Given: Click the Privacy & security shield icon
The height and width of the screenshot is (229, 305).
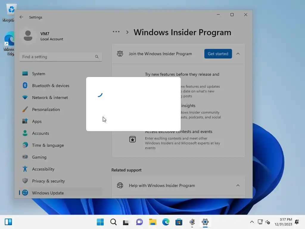Looking at the screenshot, I should (x=25, y=181).
